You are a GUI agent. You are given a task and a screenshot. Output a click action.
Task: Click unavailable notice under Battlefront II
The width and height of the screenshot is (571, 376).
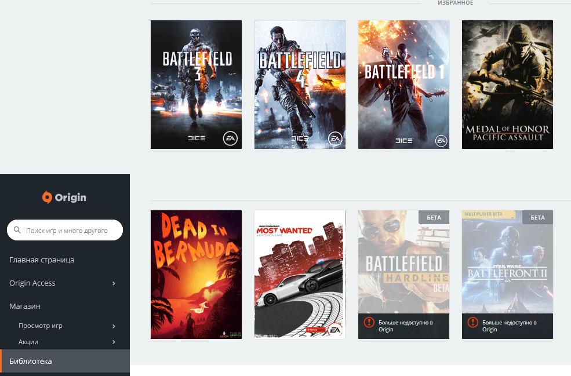508,326
